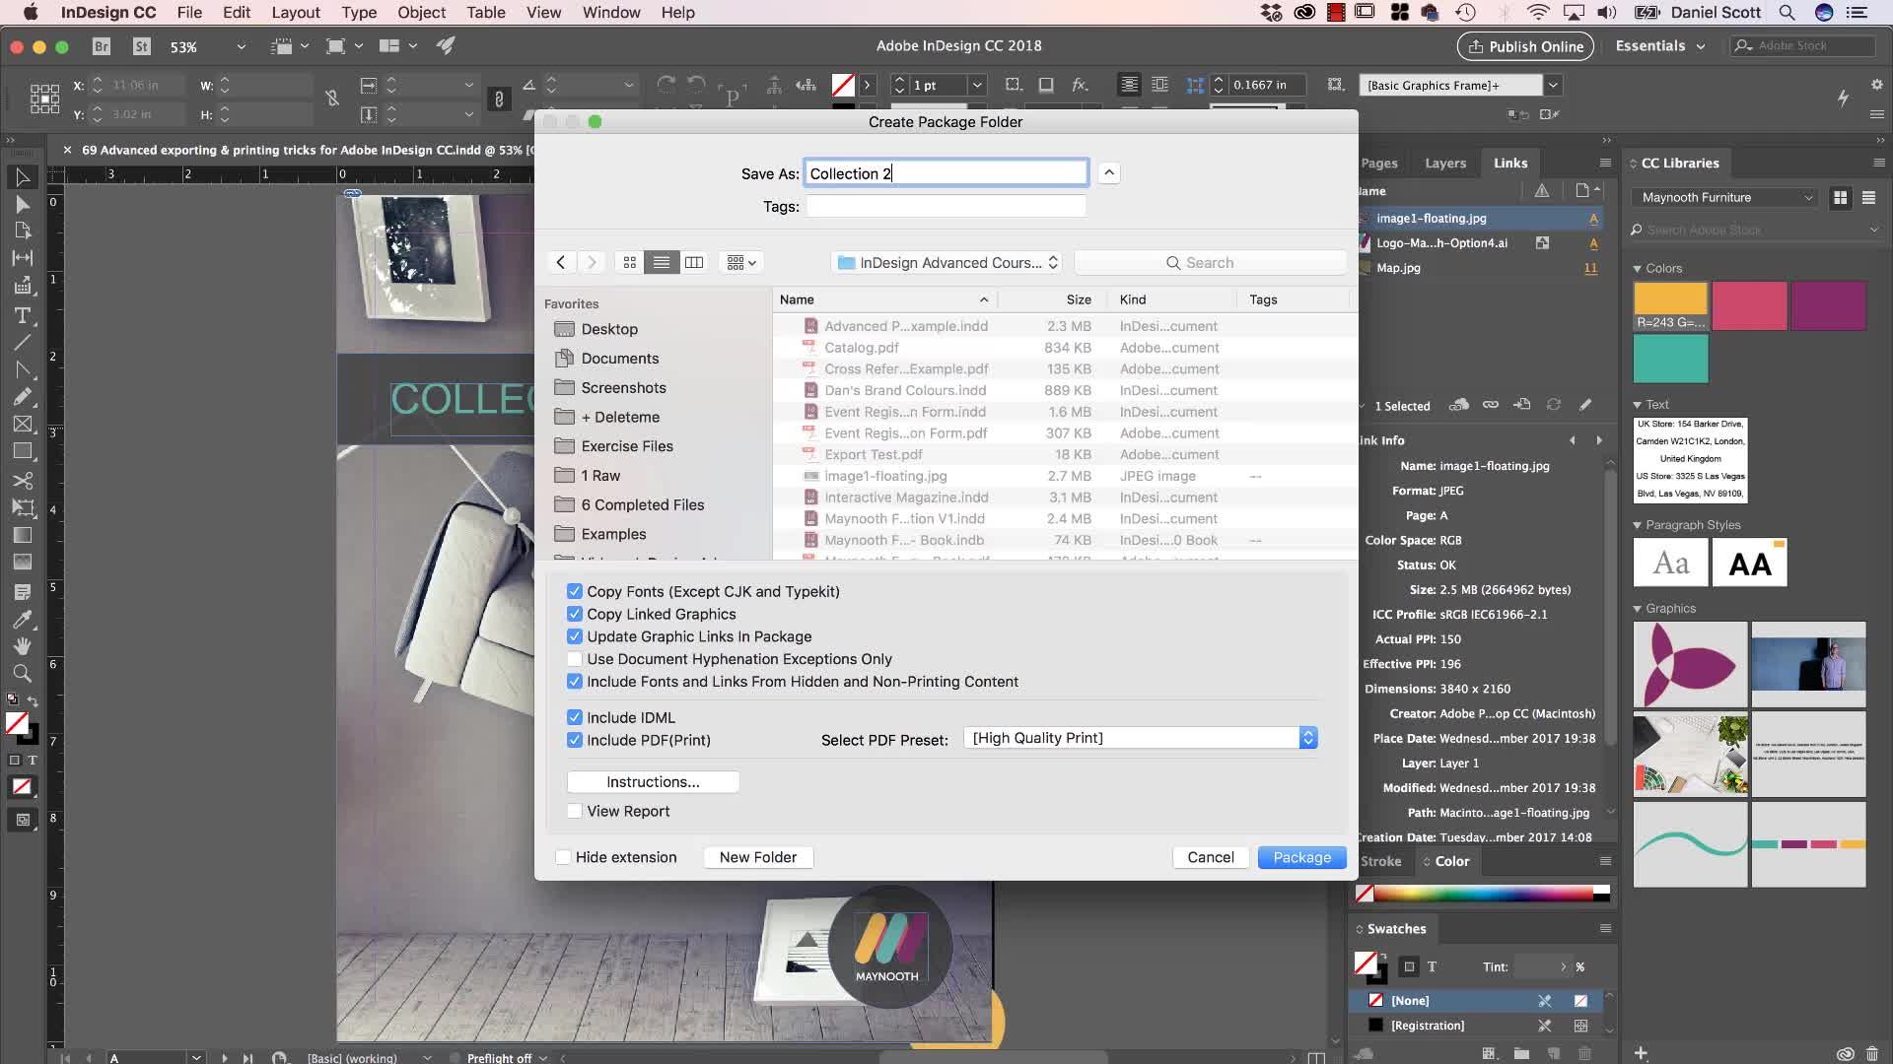Enable Use Document Hyphenation Exceptions Only

574,659
